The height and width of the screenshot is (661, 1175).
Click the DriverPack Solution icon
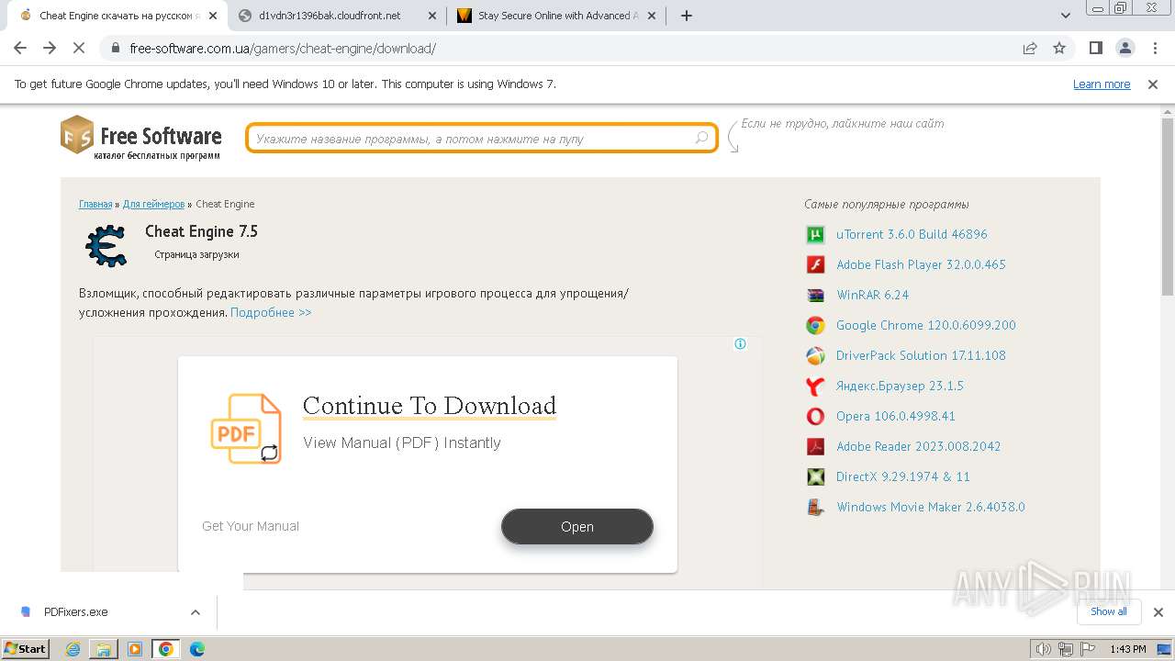(x=815, y=355)
